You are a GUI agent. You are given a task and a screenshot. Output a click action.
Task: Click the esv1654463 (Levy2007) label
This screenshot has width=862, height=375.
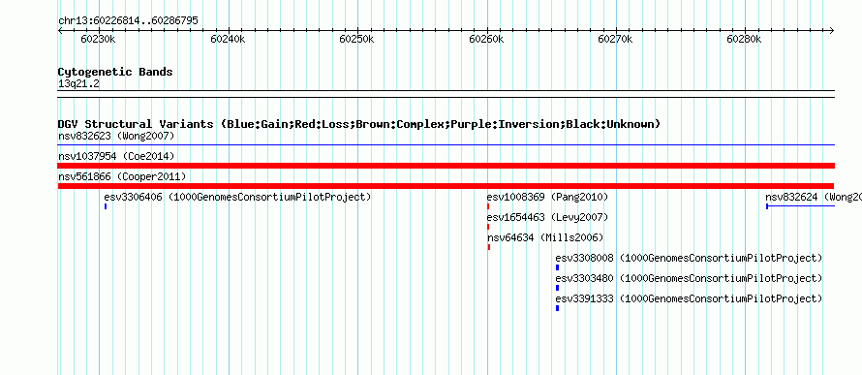point(547,217)
